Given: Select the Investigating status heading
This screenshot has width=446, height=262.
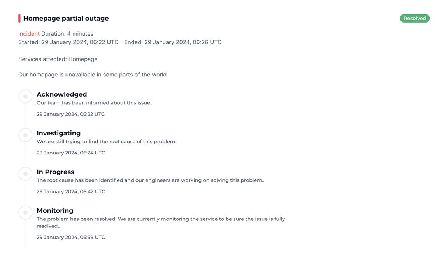Looking at the screenshot, I should click(x=58, y=133).
